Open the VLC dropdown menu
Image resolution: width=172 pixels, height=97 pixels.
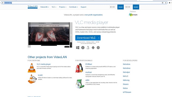(x=54, y=7)
